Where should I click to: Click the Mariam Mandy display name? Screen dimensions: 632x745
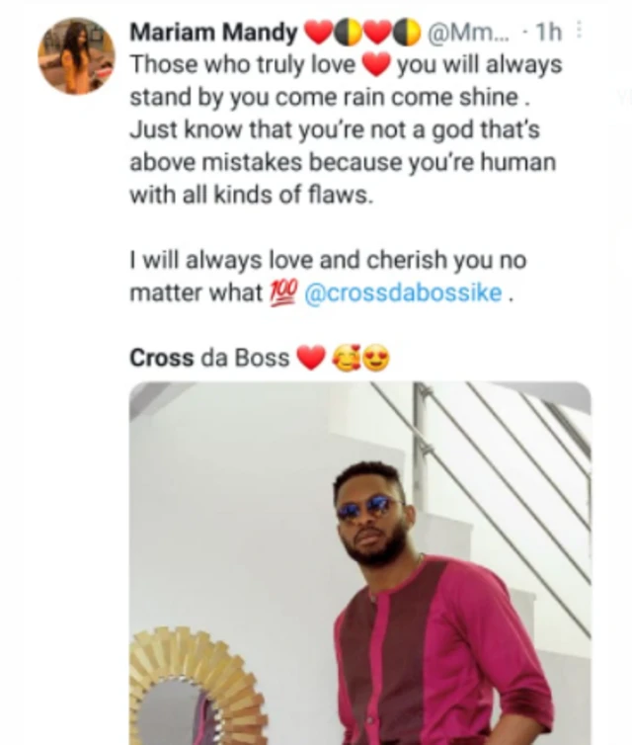[x=213, y=33]
